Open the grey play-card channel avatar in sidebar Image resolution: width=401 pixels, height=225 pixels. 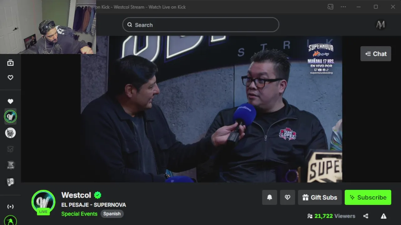coord(10,182)
